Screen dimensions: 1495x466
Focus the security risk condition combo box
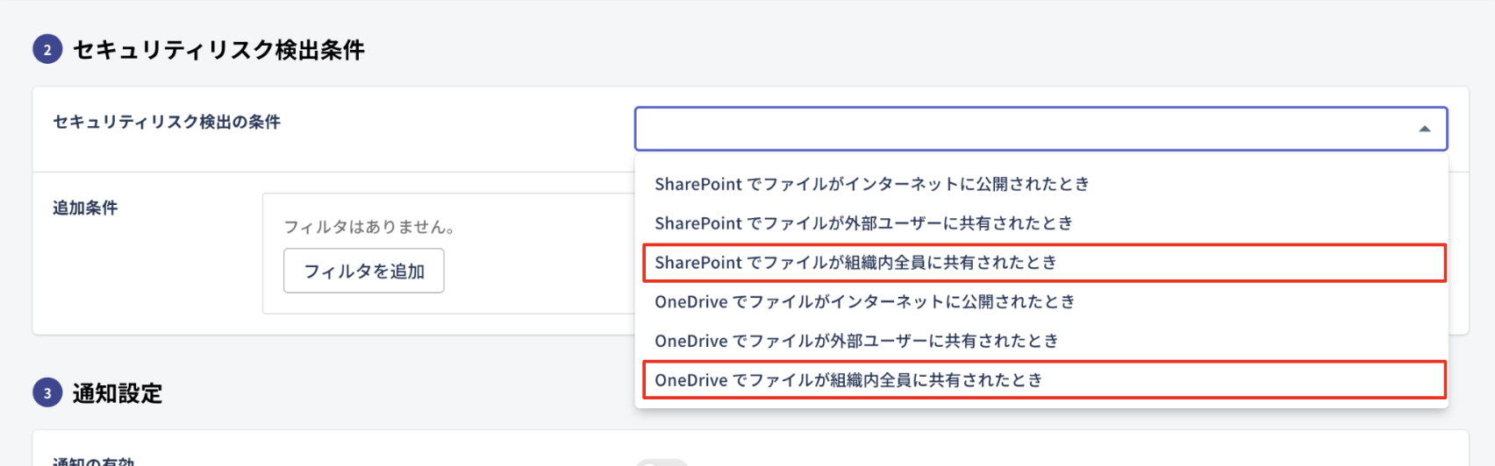[1041, 129]
